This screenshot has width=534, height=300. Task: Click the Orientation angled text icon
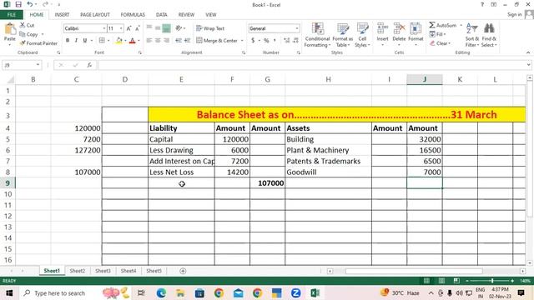(179, 28)
